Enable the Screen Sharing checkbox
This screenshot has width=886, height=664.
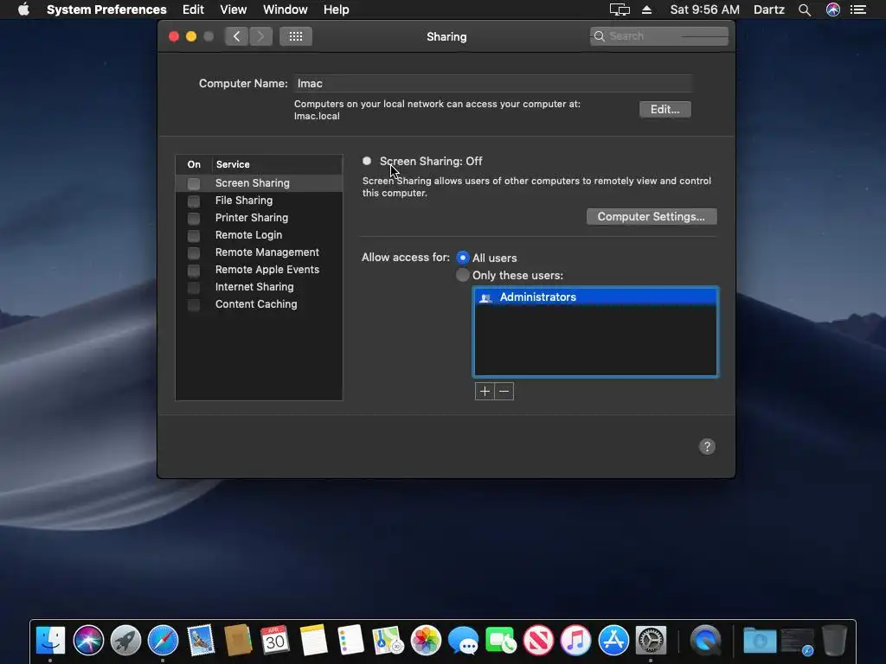pos(194,183)
